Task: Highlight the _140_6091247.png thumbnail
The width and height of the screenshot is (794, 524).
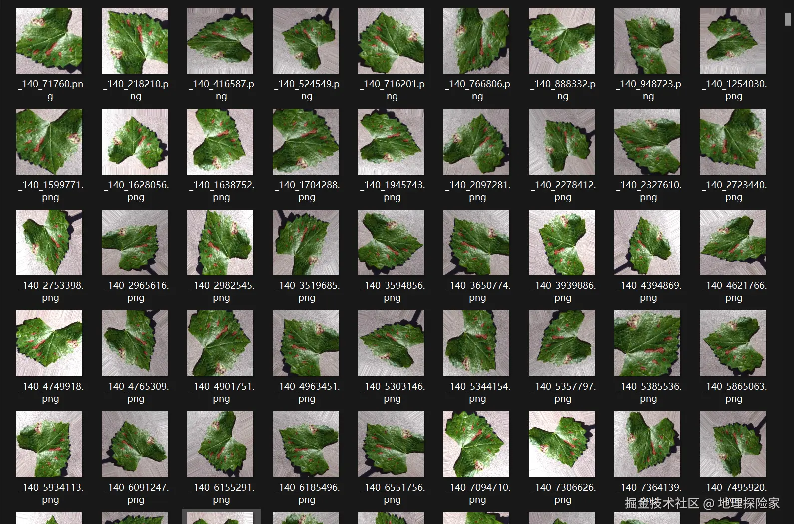Action: [135, 444]
